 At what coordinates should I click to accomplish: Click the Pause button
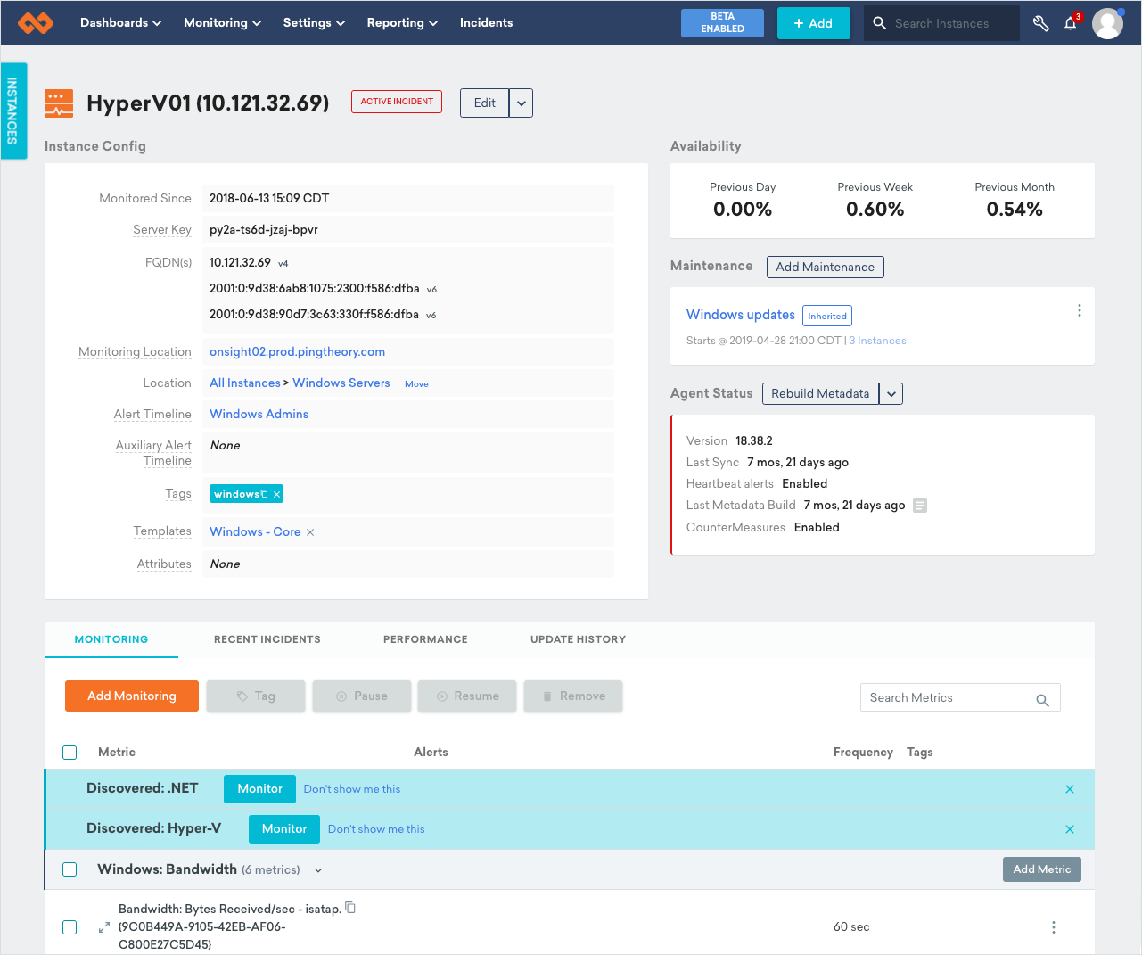tap(362, 696)
